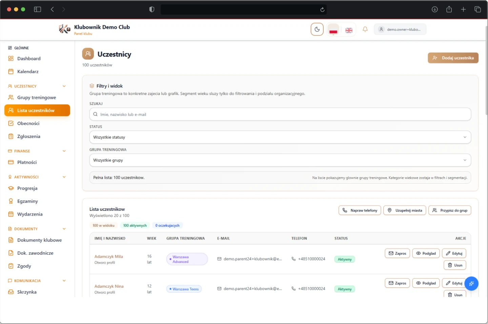This screenshot has height=324, width=488.
Task: Go to Grupy treningowe page
Action: point(37,98)
